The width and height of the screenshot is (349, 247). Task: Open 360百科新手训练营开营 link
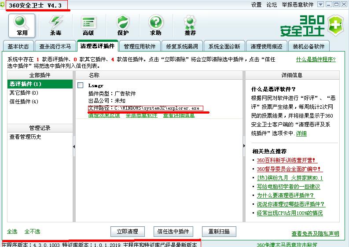click(287, 160)
